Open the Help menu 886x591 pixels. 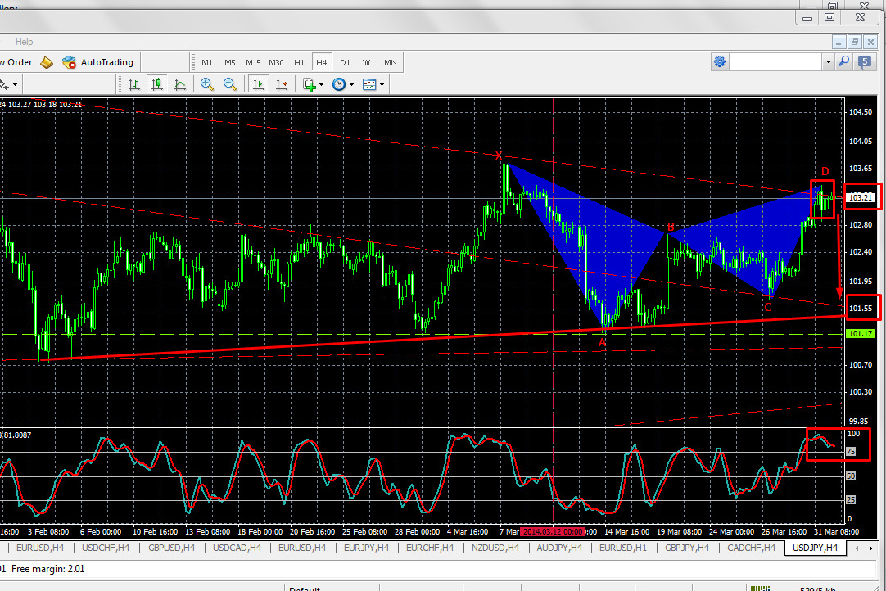pos(24,41)
